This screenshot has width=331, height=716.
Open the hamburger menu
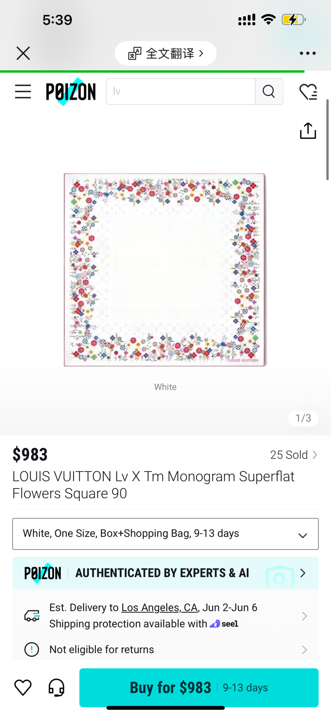coord(23,92)
